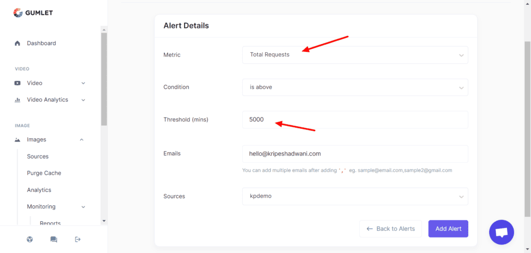Expand the Monitoring submenu chevron
Screen dimensions: 531x253
[83, 207]
